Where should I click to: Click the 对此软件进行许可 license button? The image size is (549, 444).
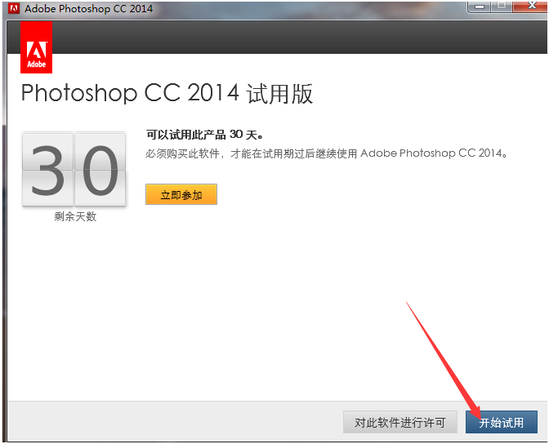coord(399,422)
